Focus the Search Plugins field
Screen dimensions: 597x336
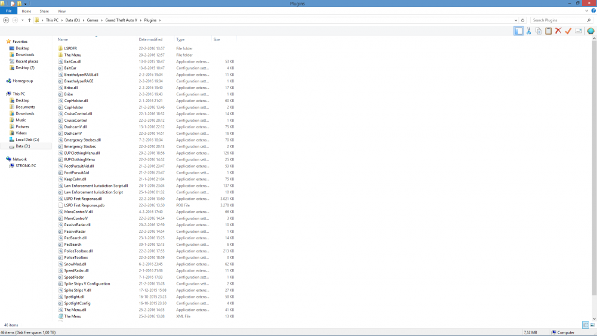coord(559,20)
